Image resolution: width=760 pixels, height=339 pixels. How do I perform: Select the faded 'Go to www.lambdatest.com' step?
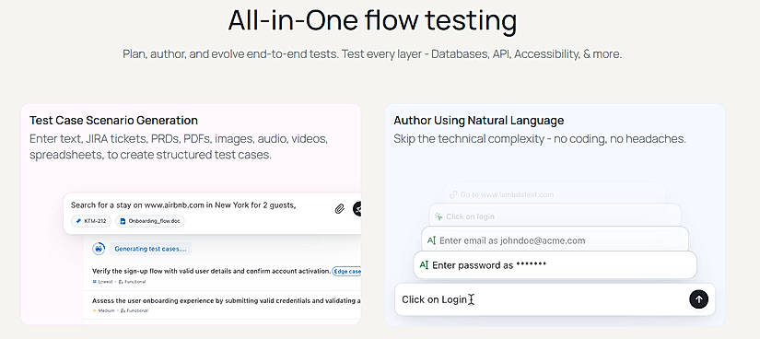coord(555,194)
